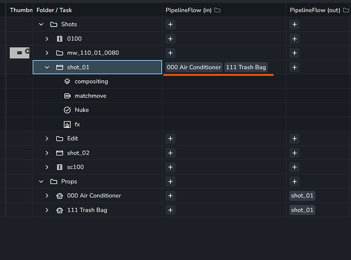Collapse the Shots folder

tap(41, 24)
